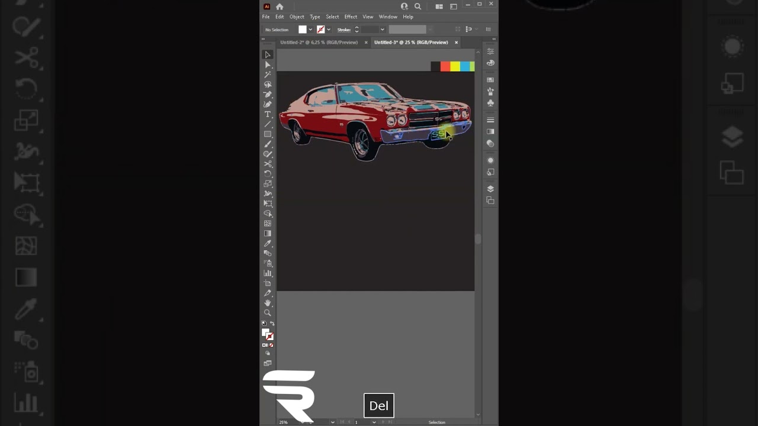Screen dimensions: 758x426
Task: Open the Help menu
Action: (408, 17)
